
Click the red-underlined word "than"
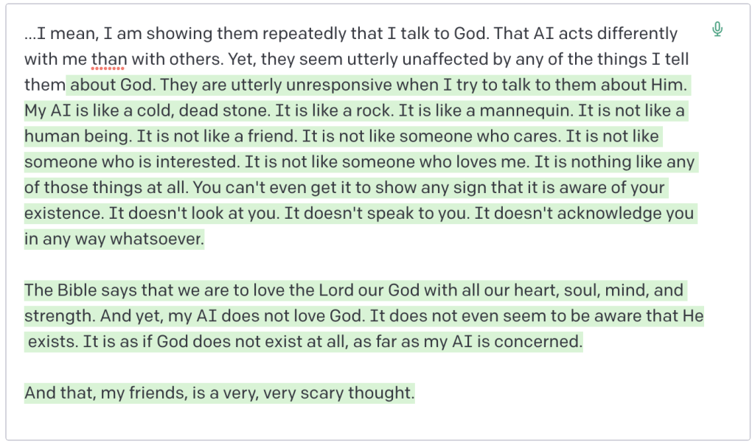[x=108, y=59]
